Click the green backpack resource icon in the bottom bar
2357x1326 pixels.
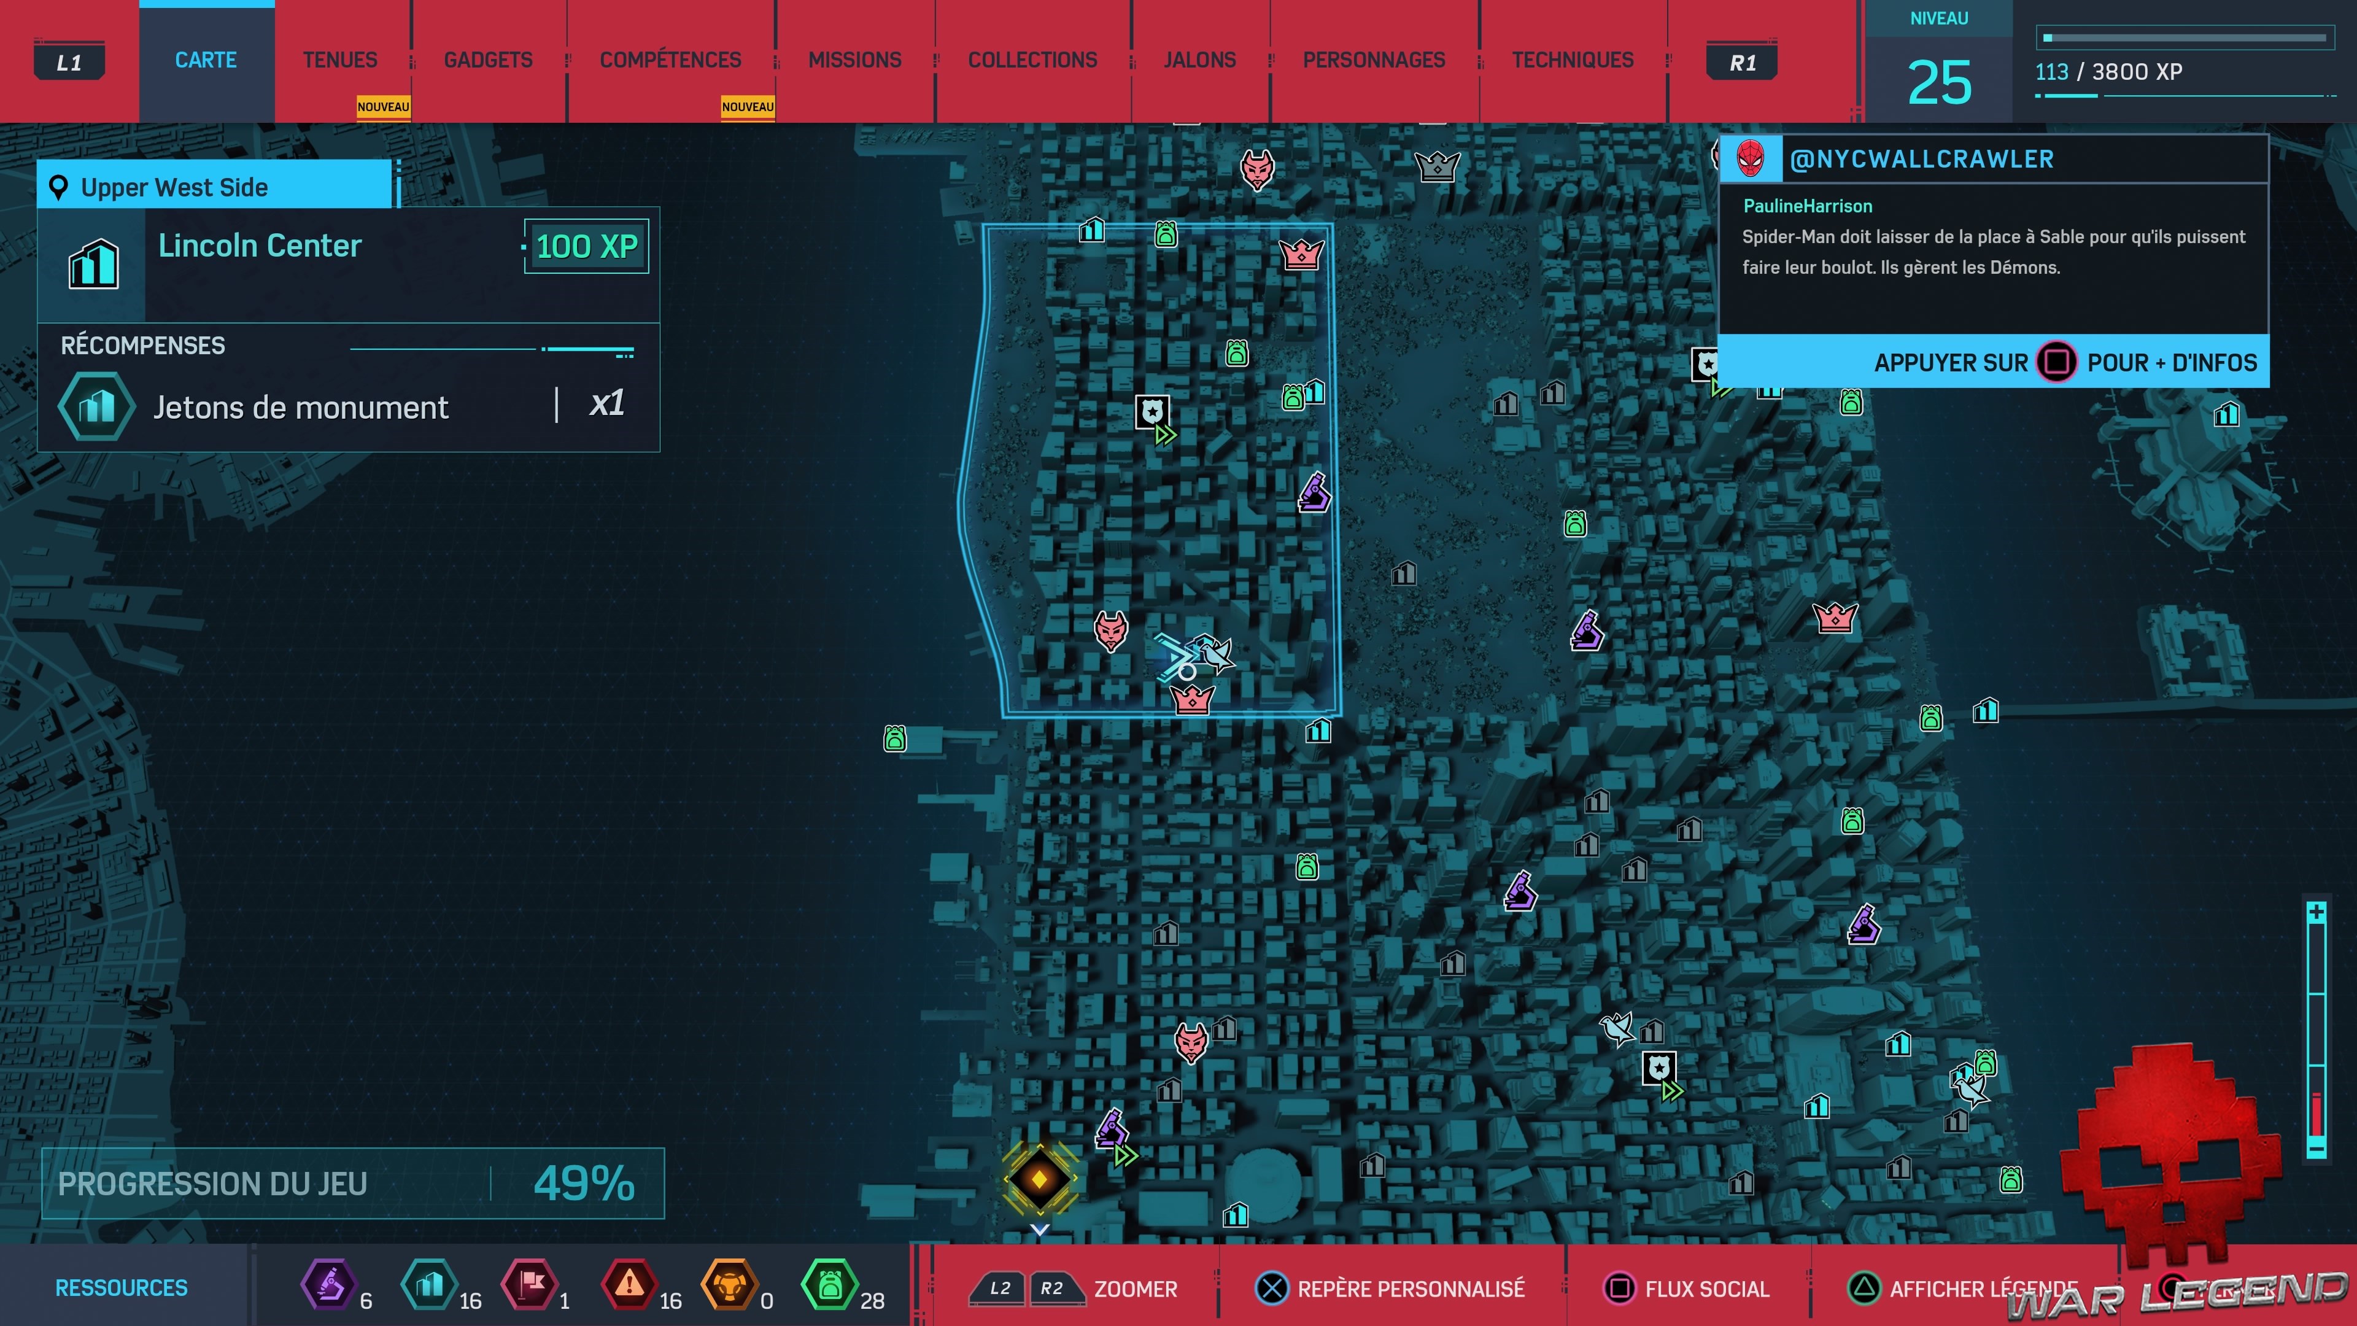click(x=829, y=1285)
